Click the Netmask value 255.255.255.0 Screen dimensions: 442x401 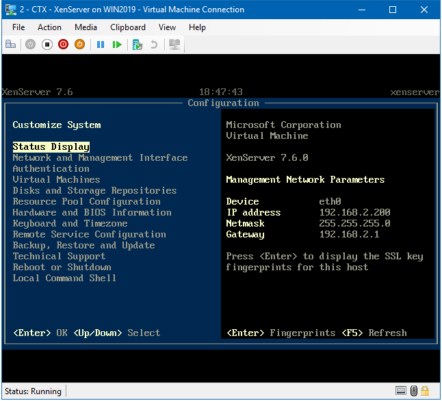[x=354, y=223]
